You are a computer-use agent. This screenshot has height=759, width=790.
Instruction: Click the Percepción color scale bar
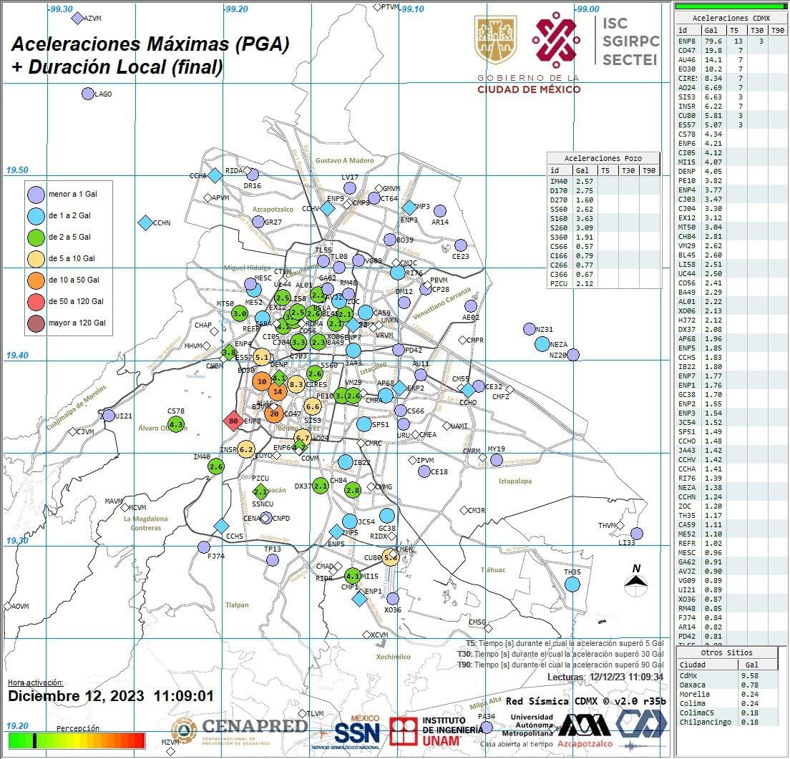(x=77, y=740)
